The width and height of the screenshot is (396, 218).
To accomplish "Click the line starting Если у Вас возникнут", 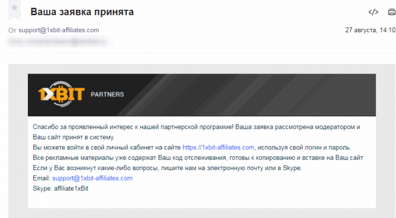I will click(168, 168).
